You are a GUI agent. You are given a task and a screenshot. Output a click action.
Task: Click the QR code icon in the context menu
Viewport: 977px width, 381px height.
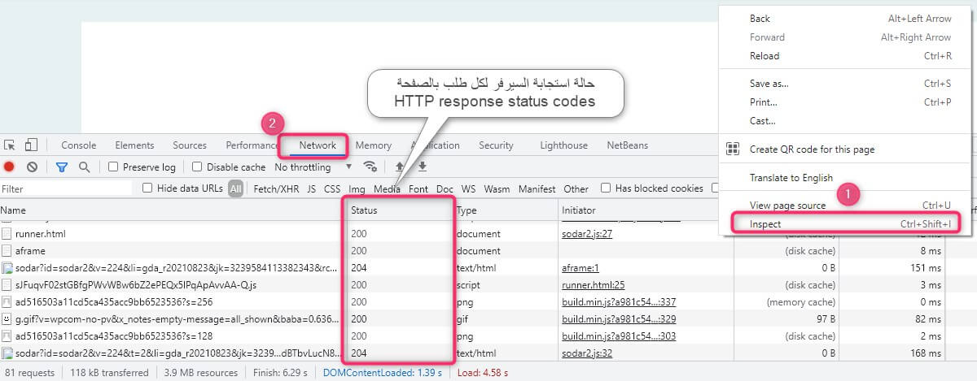pyautogui.click(x=733, y=149)
